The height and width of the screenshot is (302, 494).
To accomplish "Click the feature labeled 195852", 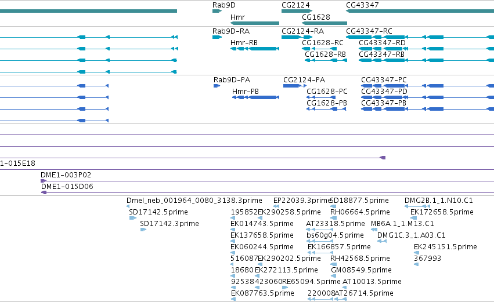I will point(244,212).
